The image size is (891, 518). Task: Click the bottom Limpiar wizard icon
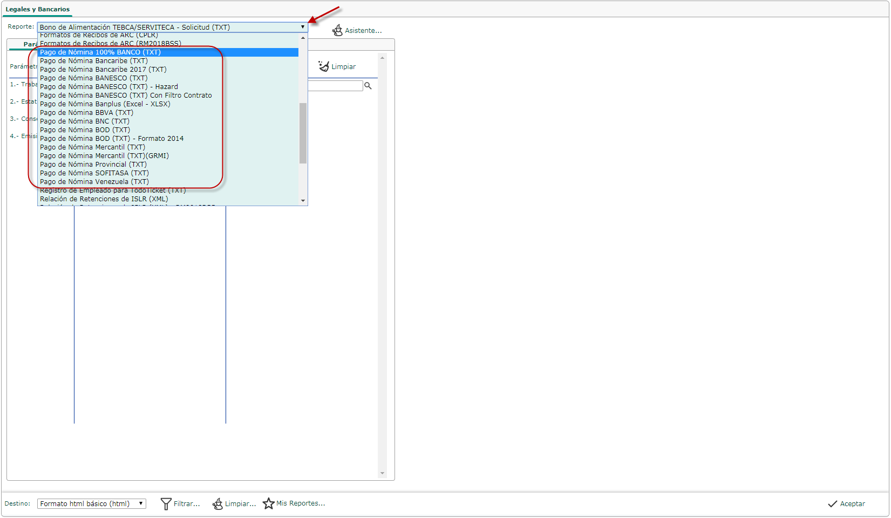coord(217,504)
